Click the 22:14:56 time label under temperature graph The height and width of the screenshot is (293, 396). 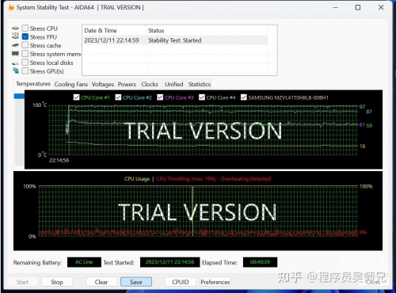[x=59, y=160]
